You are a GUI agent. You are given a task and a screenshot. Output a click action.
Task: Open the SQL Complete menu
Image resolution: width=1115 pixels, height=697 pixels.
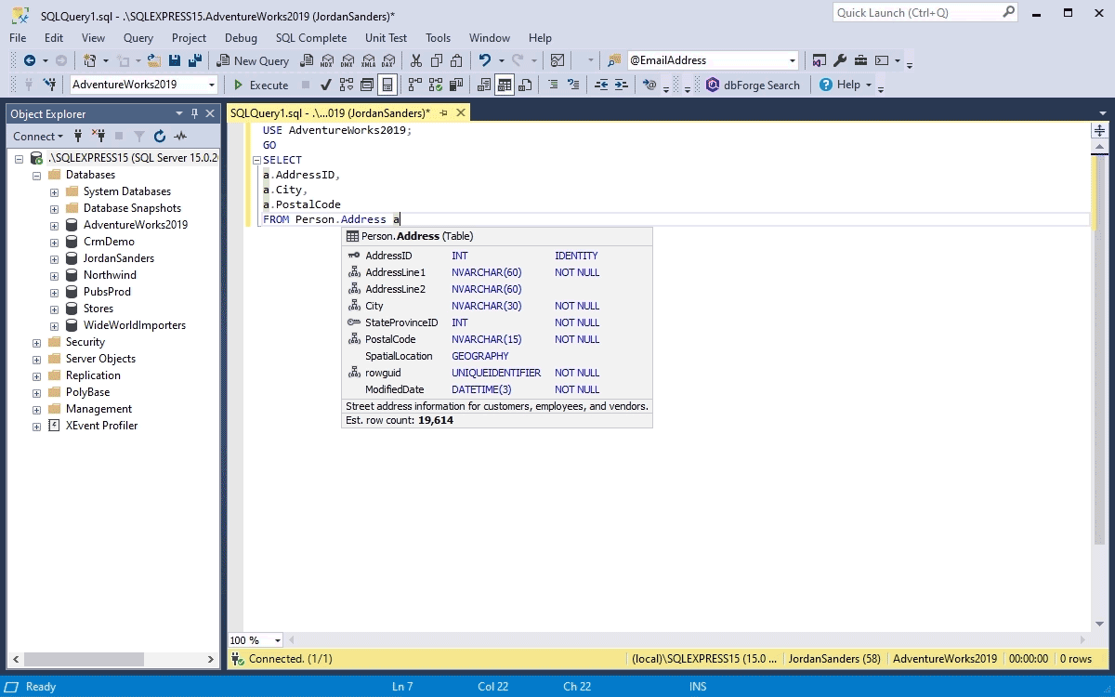point(310,38)
